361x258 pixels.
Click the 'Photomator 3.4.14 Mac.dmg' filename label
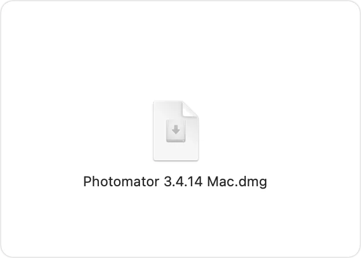click(x=175, y=182)
